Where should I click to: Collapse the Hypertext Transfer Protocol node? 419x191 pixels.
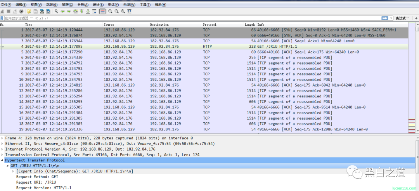click(2, 160)
